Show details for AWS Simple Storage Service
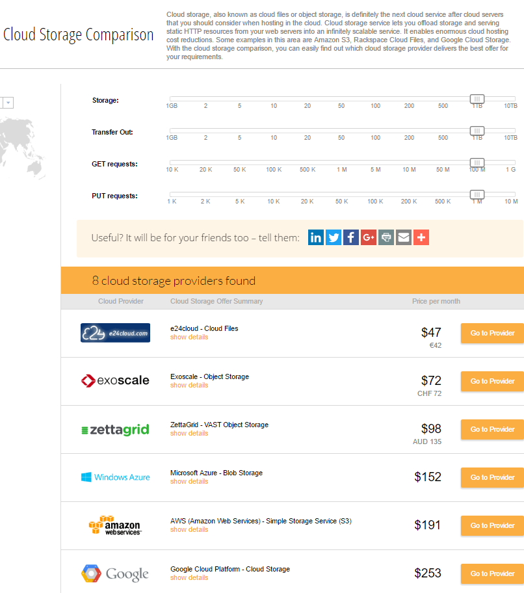 pos(189,529)
